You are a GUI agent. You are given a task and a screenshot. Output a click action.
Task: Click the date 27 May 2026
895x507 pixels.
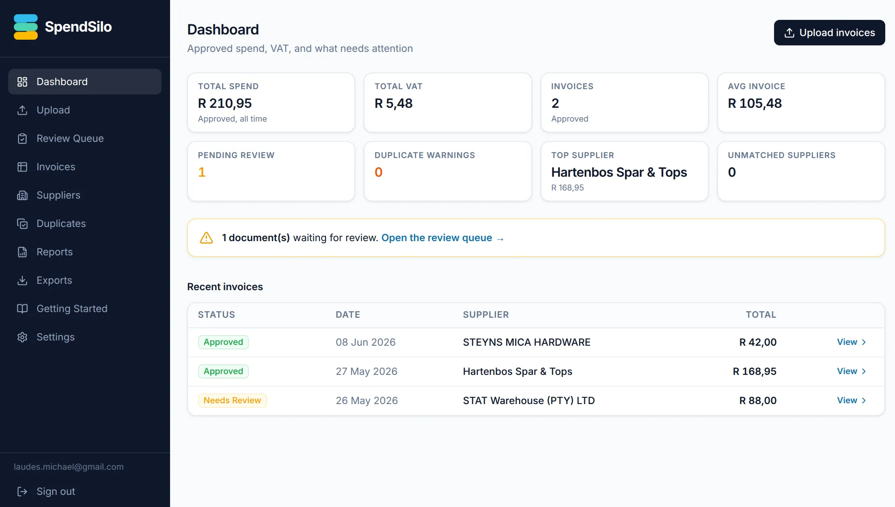(366, 371)
